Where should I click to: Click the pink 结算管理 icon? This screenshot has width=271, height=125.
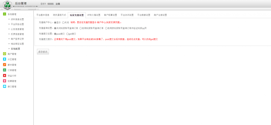[4, 81]
